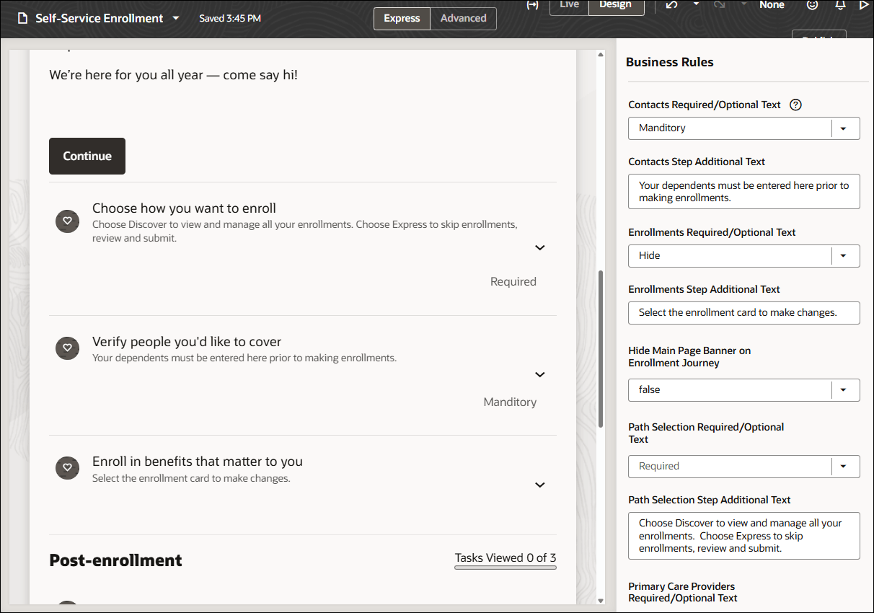The width and height of the screenshot is (874, 613).
Task: Click the Continue button
Action: (x=87, y=156)
